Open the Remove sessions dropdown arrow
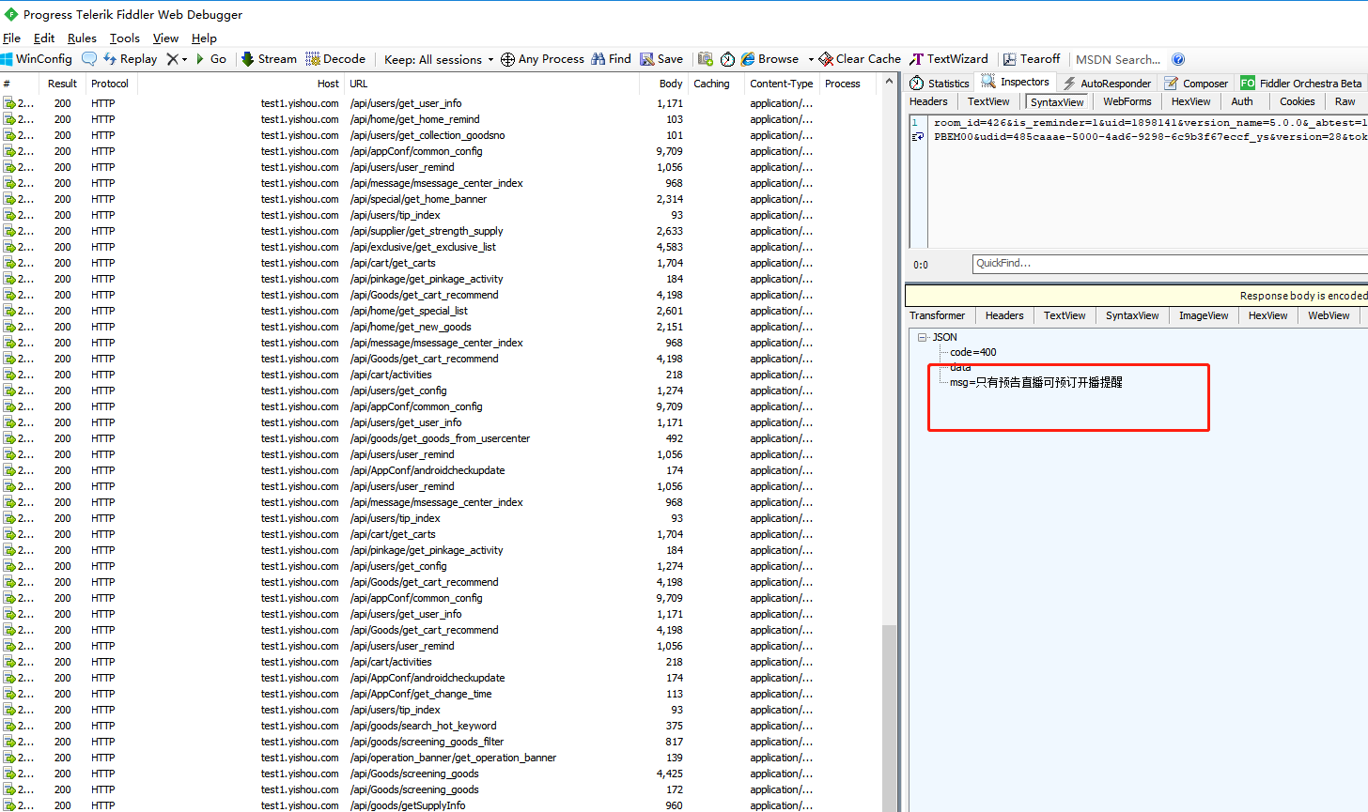The height and width of the screenshot is (812, 1368). pyautogui.click(x=184, y=59)
